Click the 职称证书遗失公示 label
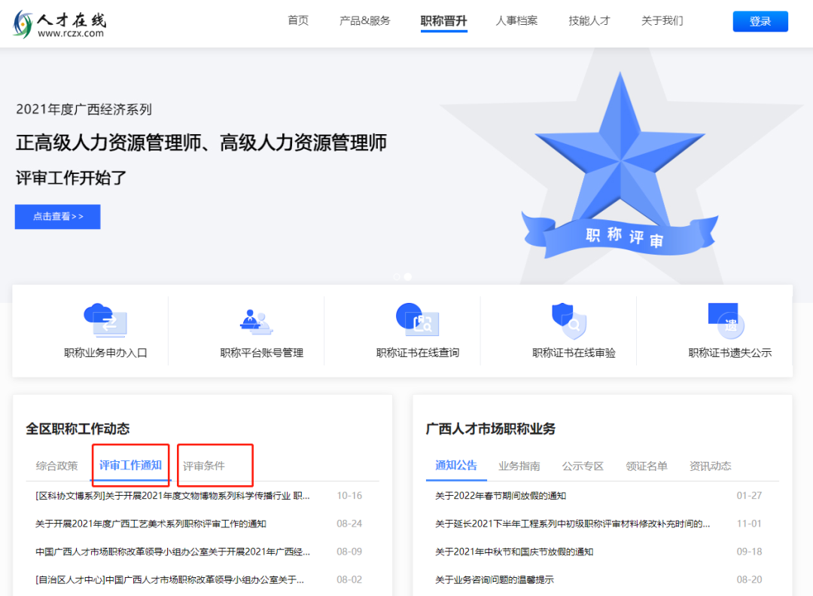This screenshot has height=596, width=813. (730, 353)
